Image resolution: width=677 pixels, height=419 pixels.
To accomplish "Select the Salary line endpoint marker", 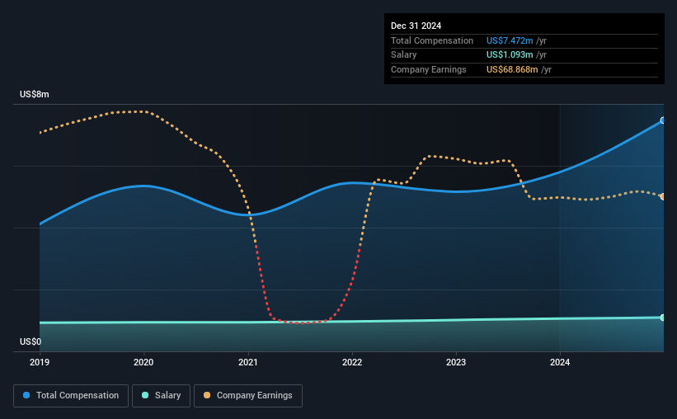I will tap(663, 318).
